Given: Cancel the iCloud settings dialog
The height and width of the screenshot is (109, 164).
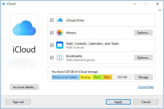Looking at the screenshot, I should 146,102.
